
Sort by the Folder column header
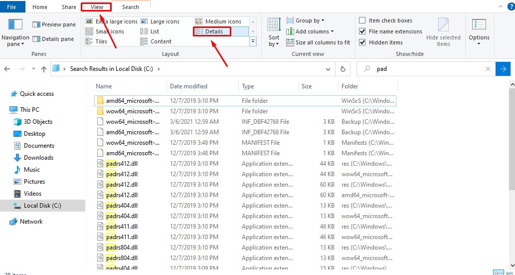pyautogui.click(x=368, y=86)
